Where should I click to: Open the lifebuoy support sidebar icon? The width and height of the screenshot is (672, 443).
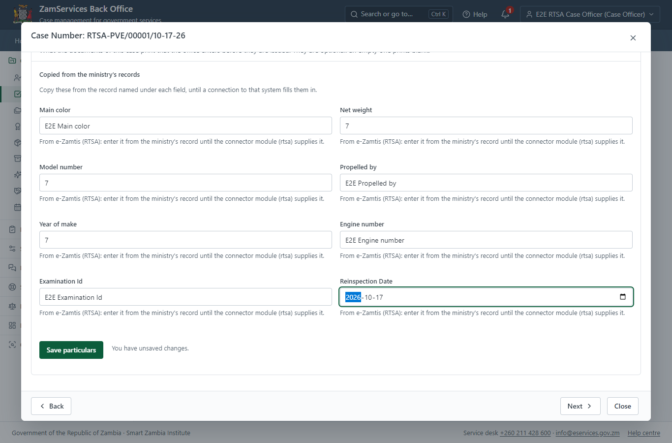[12, 287]
